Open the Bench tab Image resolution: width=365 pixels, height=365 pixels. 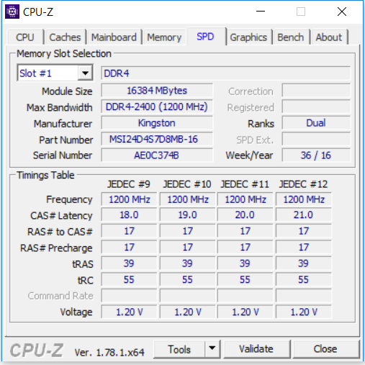(291, 37)
